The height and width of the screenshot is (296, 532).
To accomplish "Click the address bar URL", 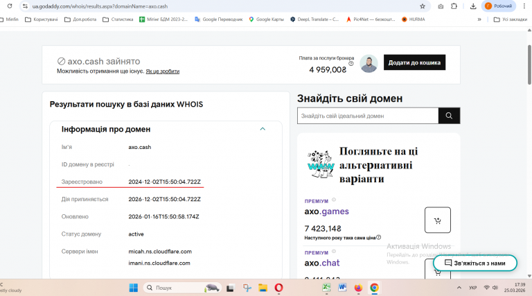I will pos(100,6).
